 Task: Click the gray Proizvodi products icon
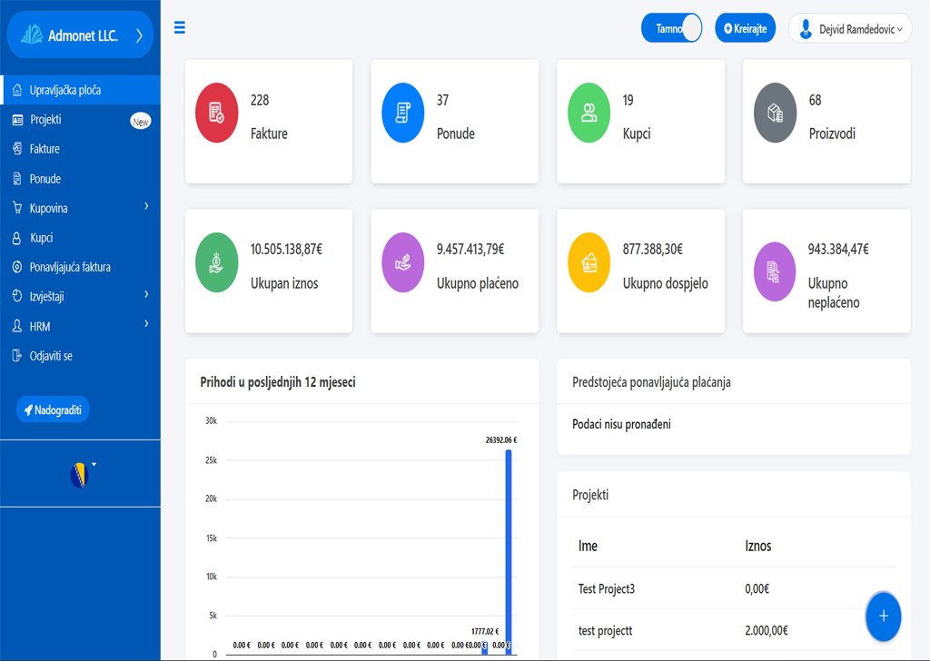click(x=775, y=113)
